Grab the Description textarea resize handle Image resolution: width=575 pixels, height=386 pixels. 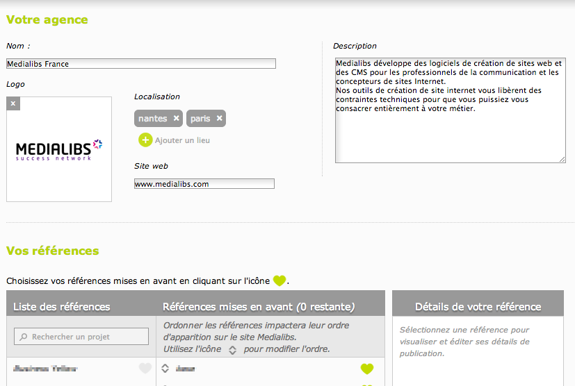tap(562, 159)
